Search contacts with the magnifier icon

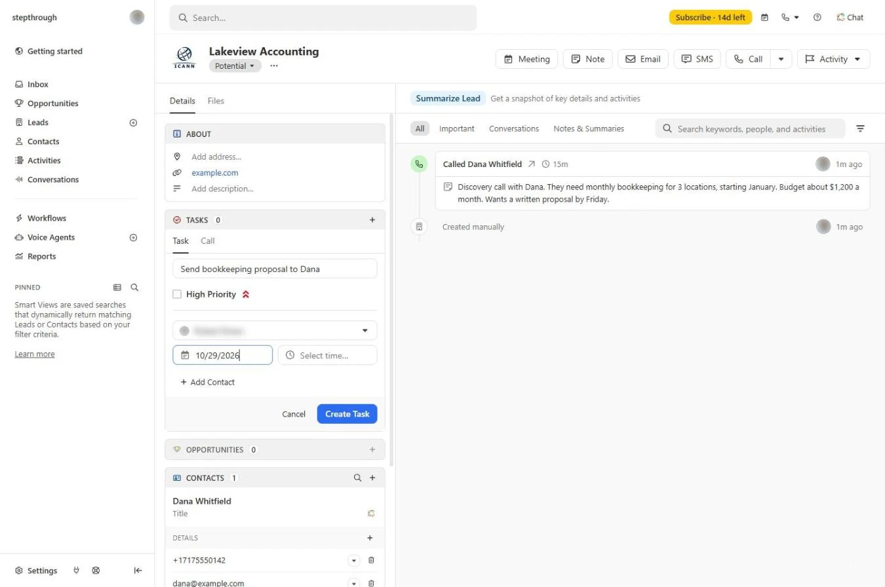[357, 478]
